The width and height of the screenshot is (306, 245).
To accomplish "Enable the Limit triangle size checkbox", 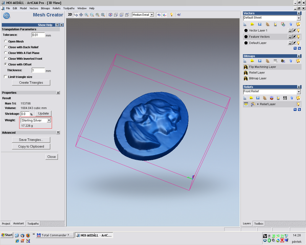I will [x=5, y=77].
